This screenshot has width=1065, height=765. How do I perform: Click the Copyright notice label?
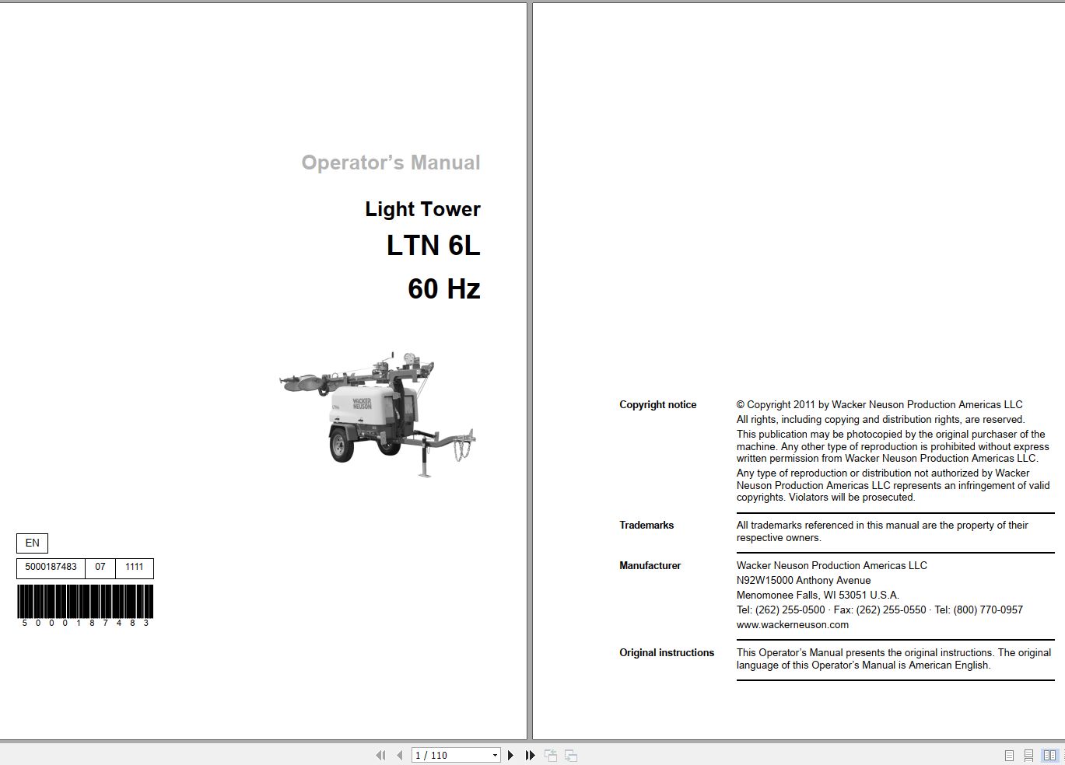tap(657, 404)
